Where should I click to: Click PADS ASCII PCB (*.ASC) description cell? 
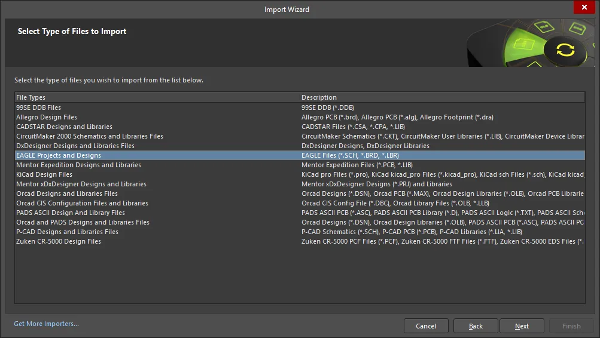click(x=443, y=213)
